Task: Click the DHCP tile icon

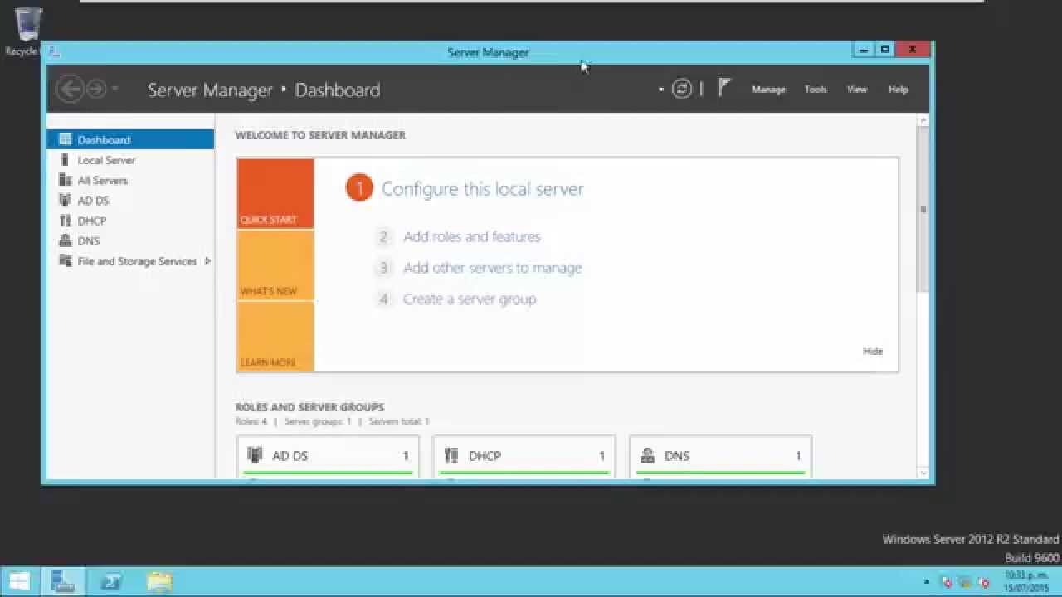Action: tap(451, 455)
